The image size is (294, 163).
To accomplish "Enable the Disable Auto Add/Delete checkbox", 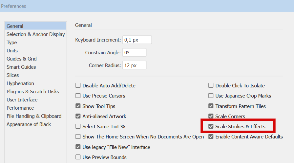I will (78, 86).
